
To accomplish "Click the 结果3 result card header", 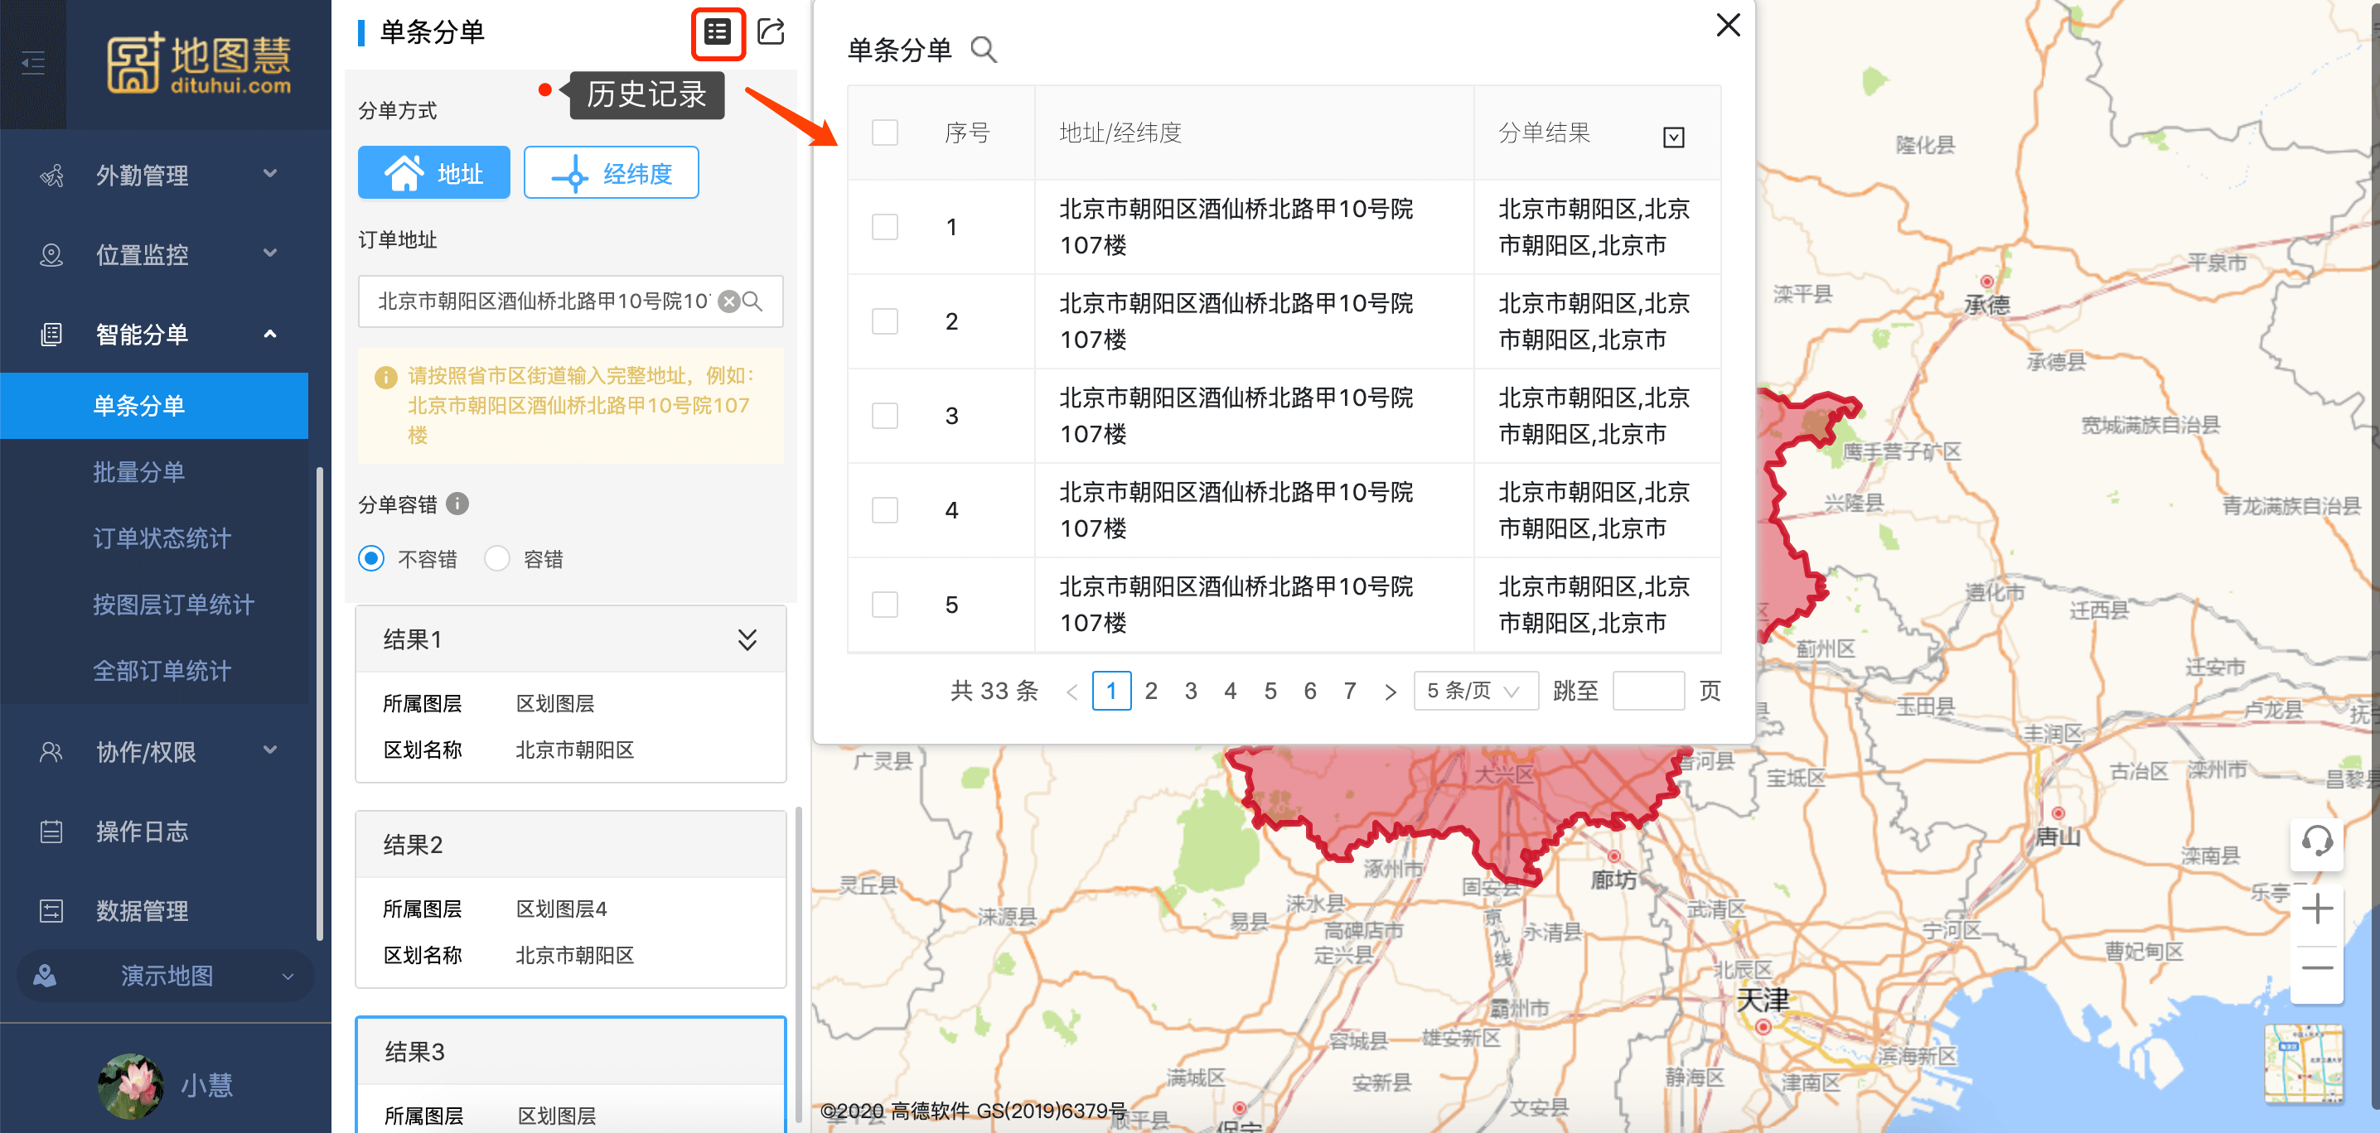I will (x=571, y=1052).
